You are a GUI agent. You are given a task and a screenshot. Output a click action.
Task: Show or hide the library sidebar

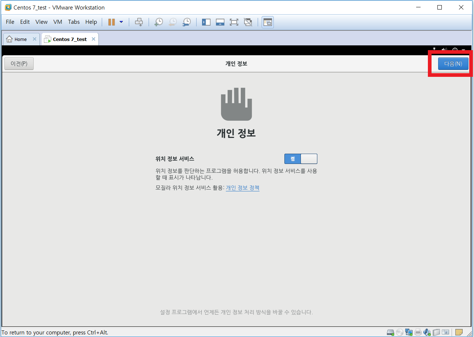coord(206,22)
